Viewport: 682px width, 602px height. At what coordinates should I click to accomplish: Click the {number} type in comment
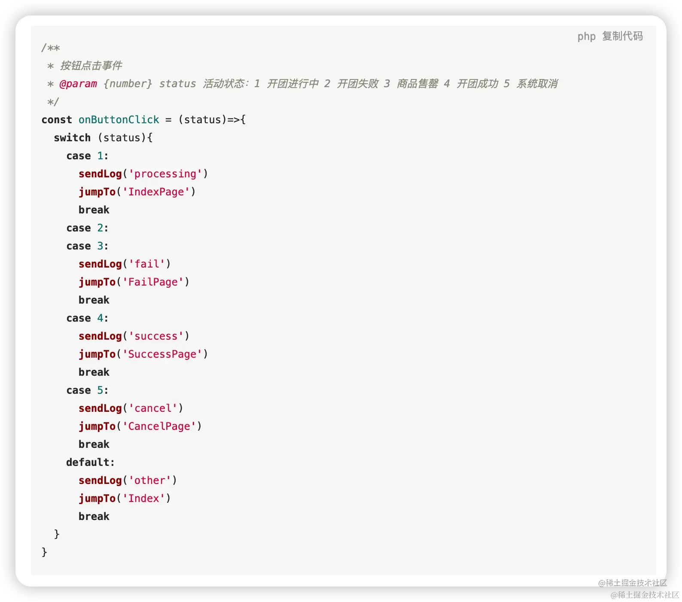pos(128,84)
